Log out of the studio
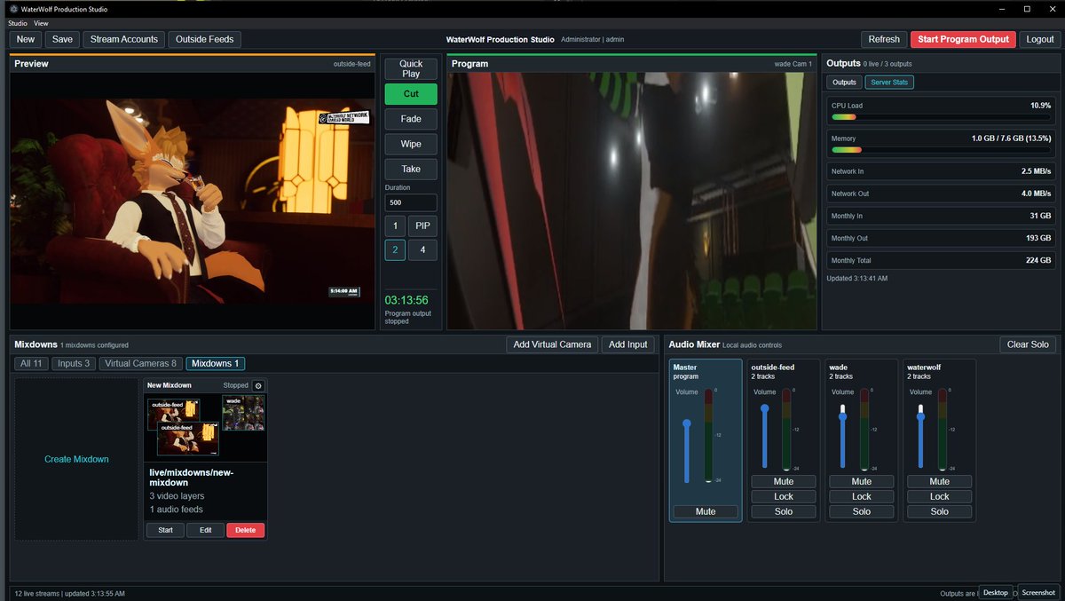1065x601 pixels. click(x=1040, y=39)
